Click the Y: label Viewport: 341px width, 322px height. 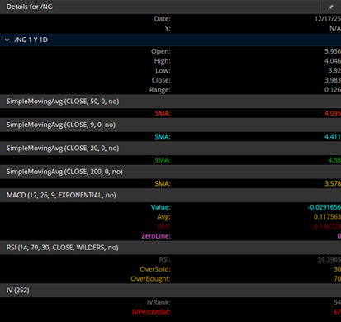click(x=168, y=28)
